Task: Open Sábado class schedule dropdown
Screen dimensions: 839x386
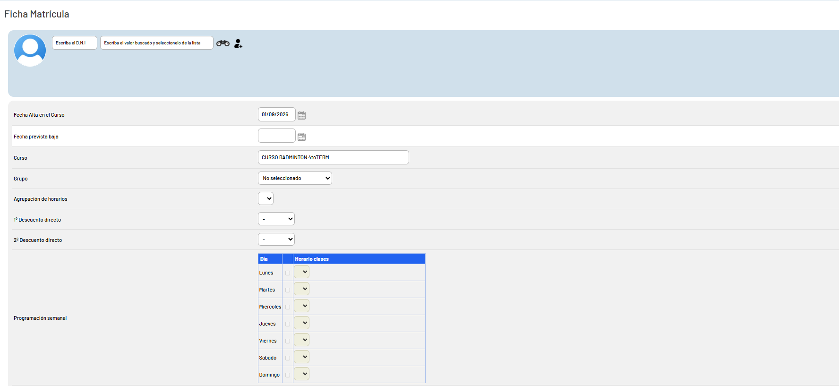Action: [x=301, y=357]
